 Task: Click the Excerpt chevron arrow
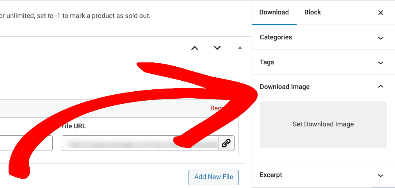(381, 176)
